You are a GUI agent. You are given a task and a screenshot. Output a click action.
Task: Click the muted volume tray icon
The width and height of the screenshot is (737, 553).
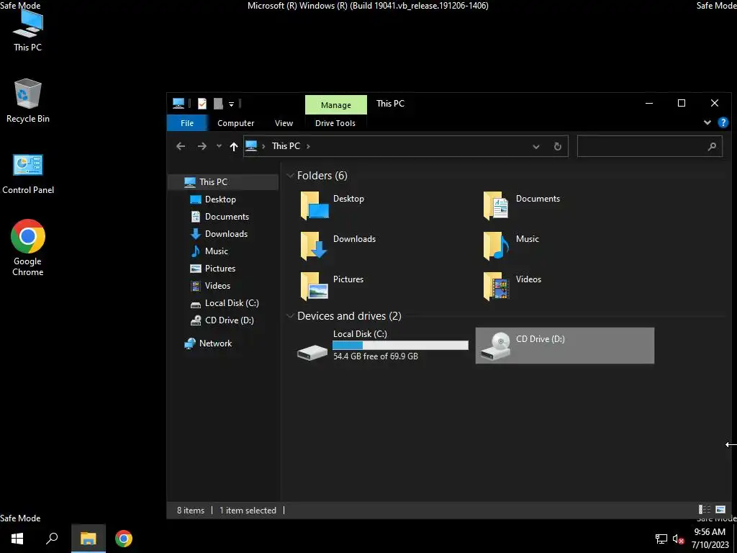[x=678, y=539]
